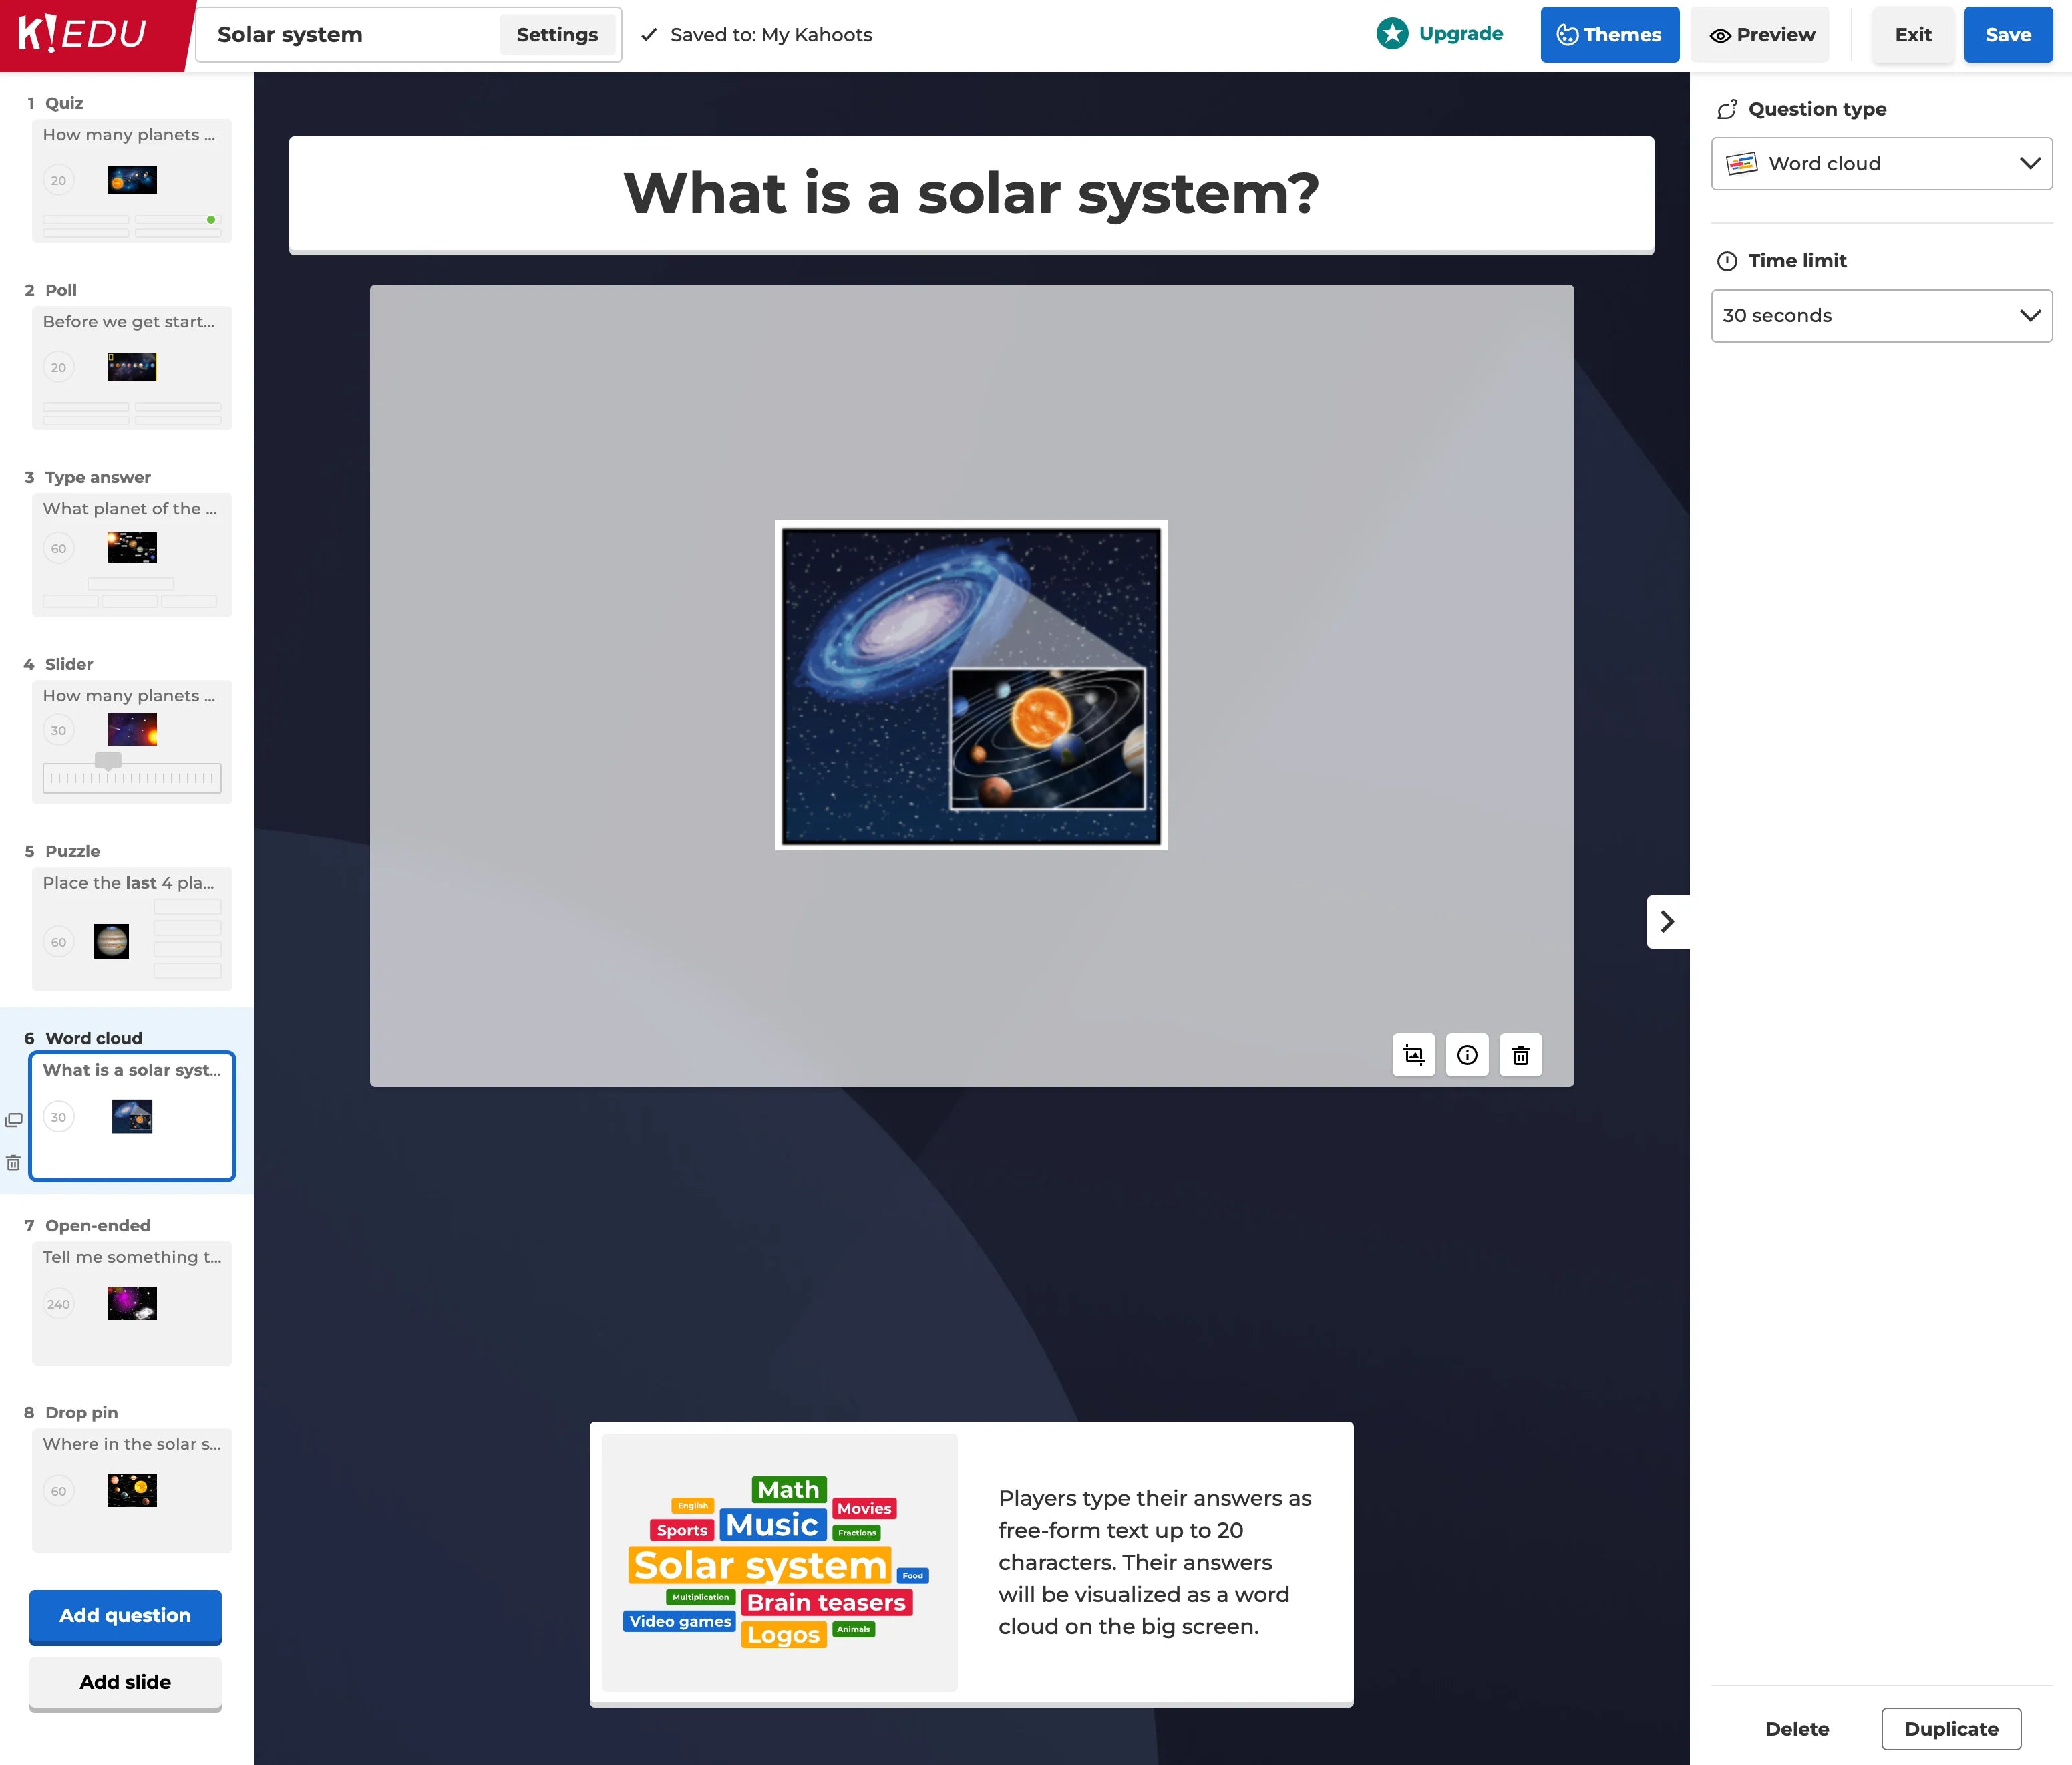Open the image info icon
This screenshot has height=1765, width=2072.
point(1467,1055)
